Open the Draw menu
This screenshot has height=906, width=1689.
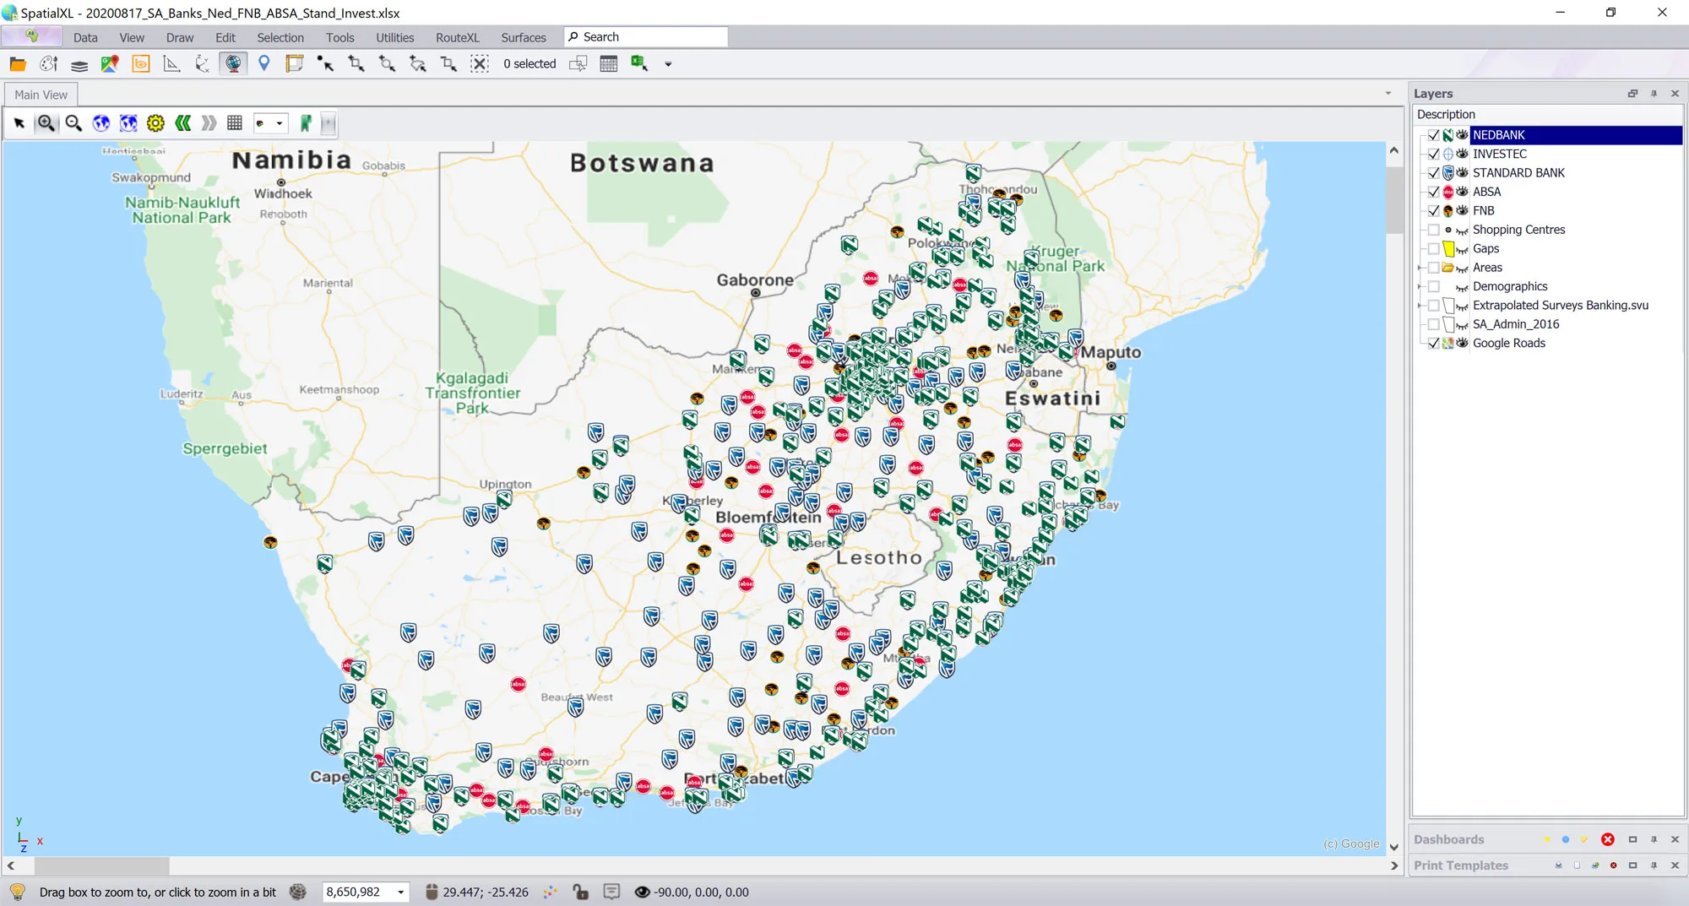(180, 37)
